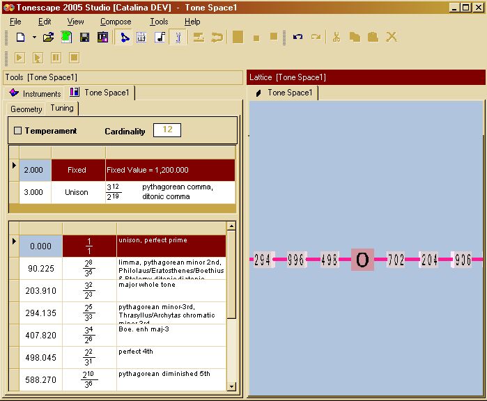Viewport: 487px width, 401px height.
Task: Click the Unison cell
Action: pyautogui.click(x=78, y=192)
